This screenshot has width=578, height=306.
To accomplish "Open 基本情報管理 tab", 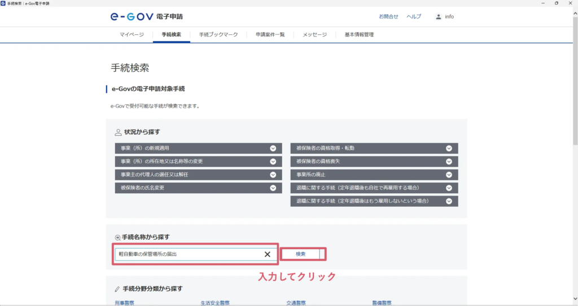I will point(359,35).
